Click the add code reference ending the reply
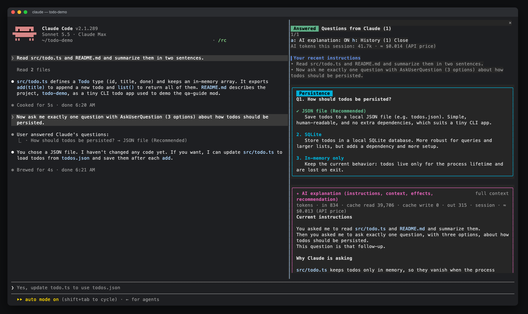The height and width of the screenshot is (314, 528). (x=166, y=158)
